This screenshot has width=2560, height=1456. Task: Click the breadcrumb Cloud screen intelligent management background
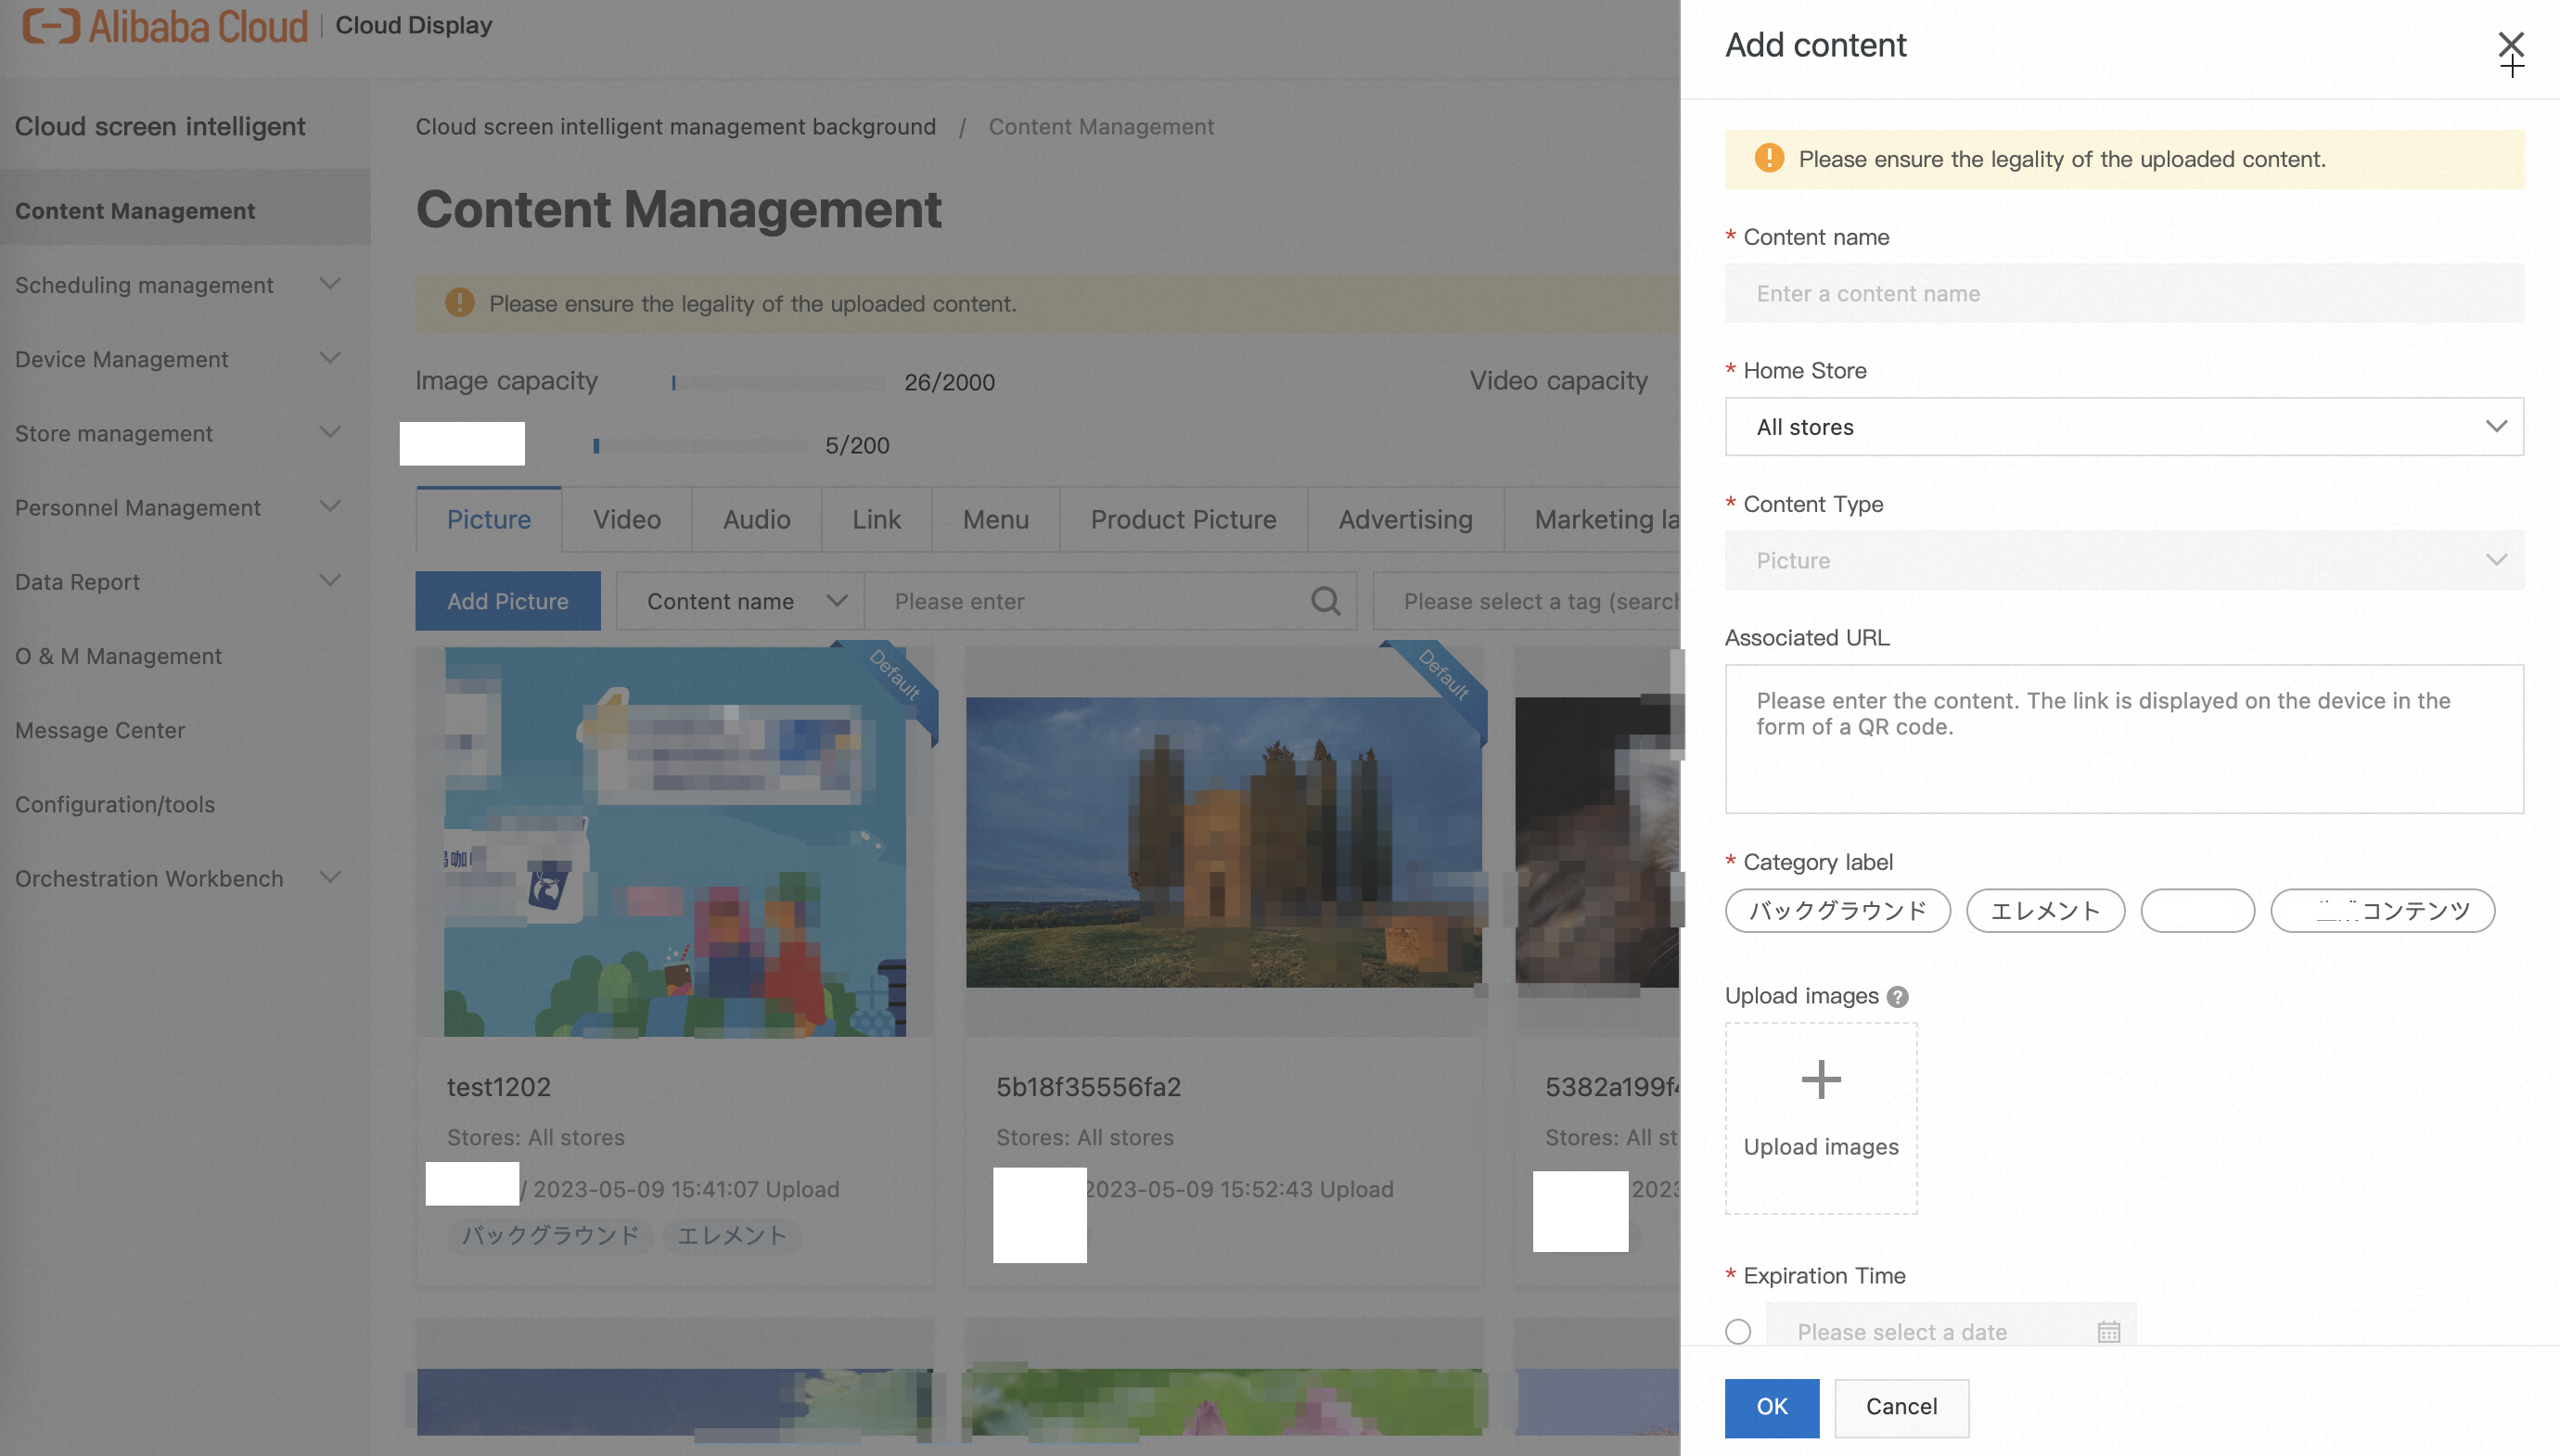click(x=675, y=127)
